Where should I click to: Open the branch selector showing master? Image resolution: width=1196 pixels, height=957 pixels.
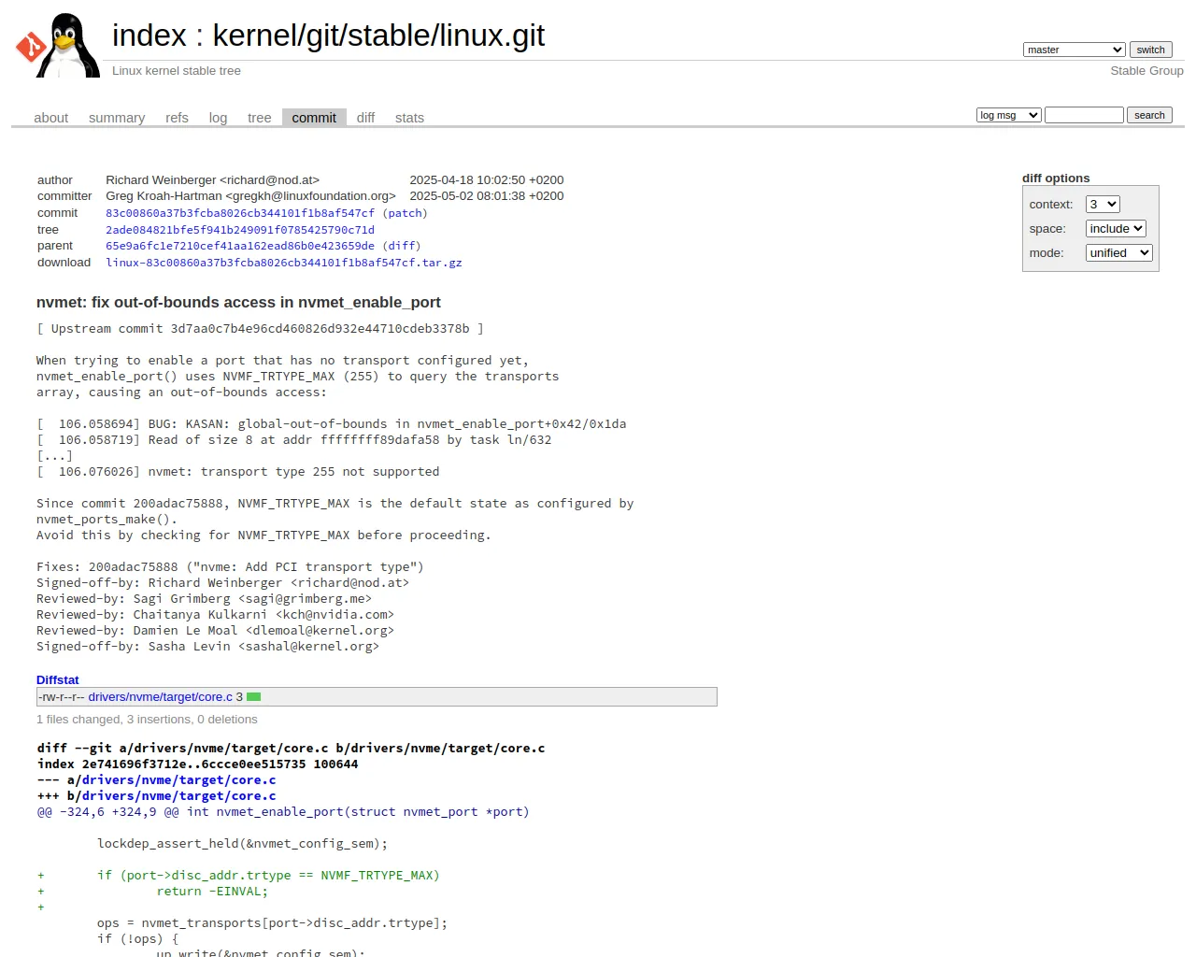[1074, 50]
